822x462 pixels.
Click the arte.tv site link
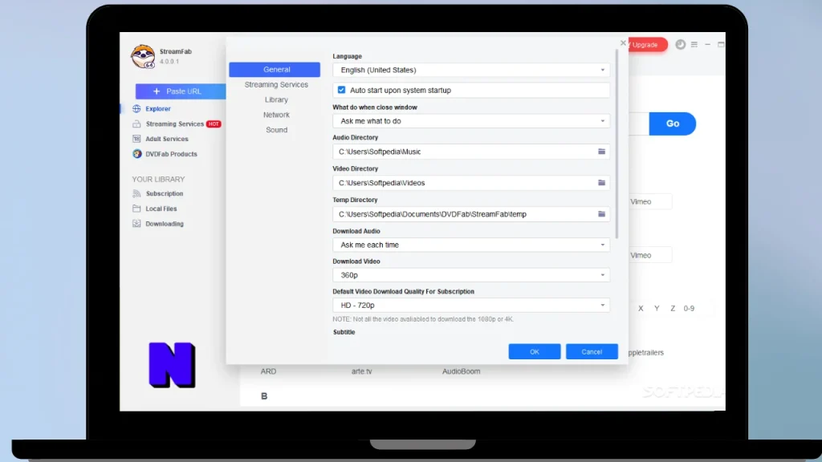coord(362,371)
